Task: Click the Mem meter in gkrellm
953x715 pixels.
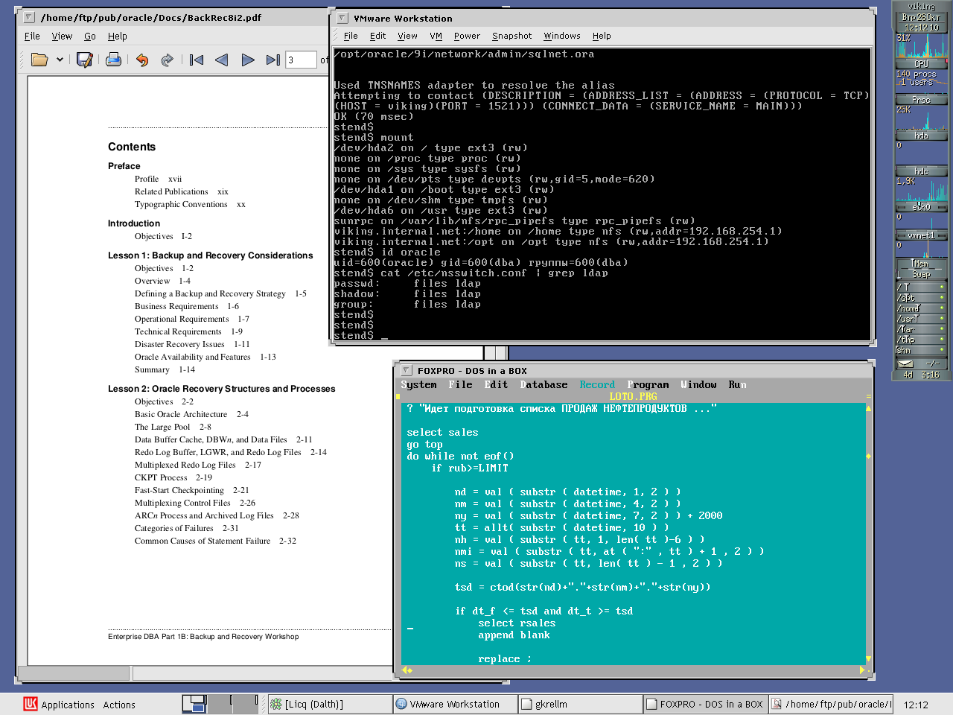Action: tap(921, 264)
